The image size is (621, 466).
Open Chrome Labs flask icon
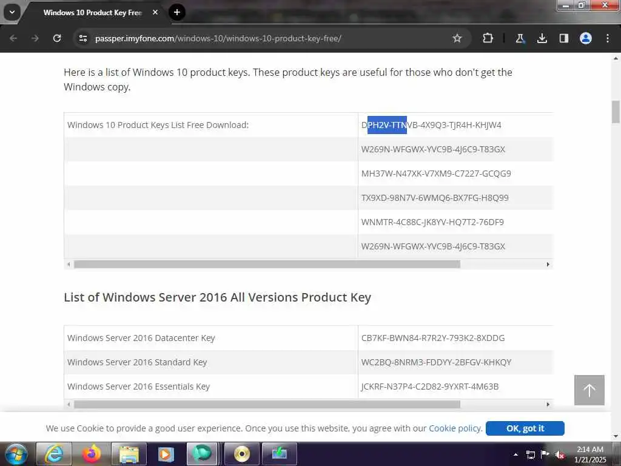[x=520, y=38]
